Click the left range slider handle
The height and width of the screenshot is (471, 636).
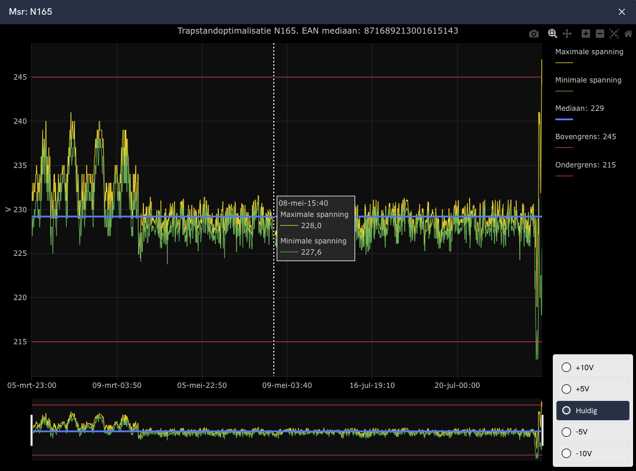pos(32,430)
